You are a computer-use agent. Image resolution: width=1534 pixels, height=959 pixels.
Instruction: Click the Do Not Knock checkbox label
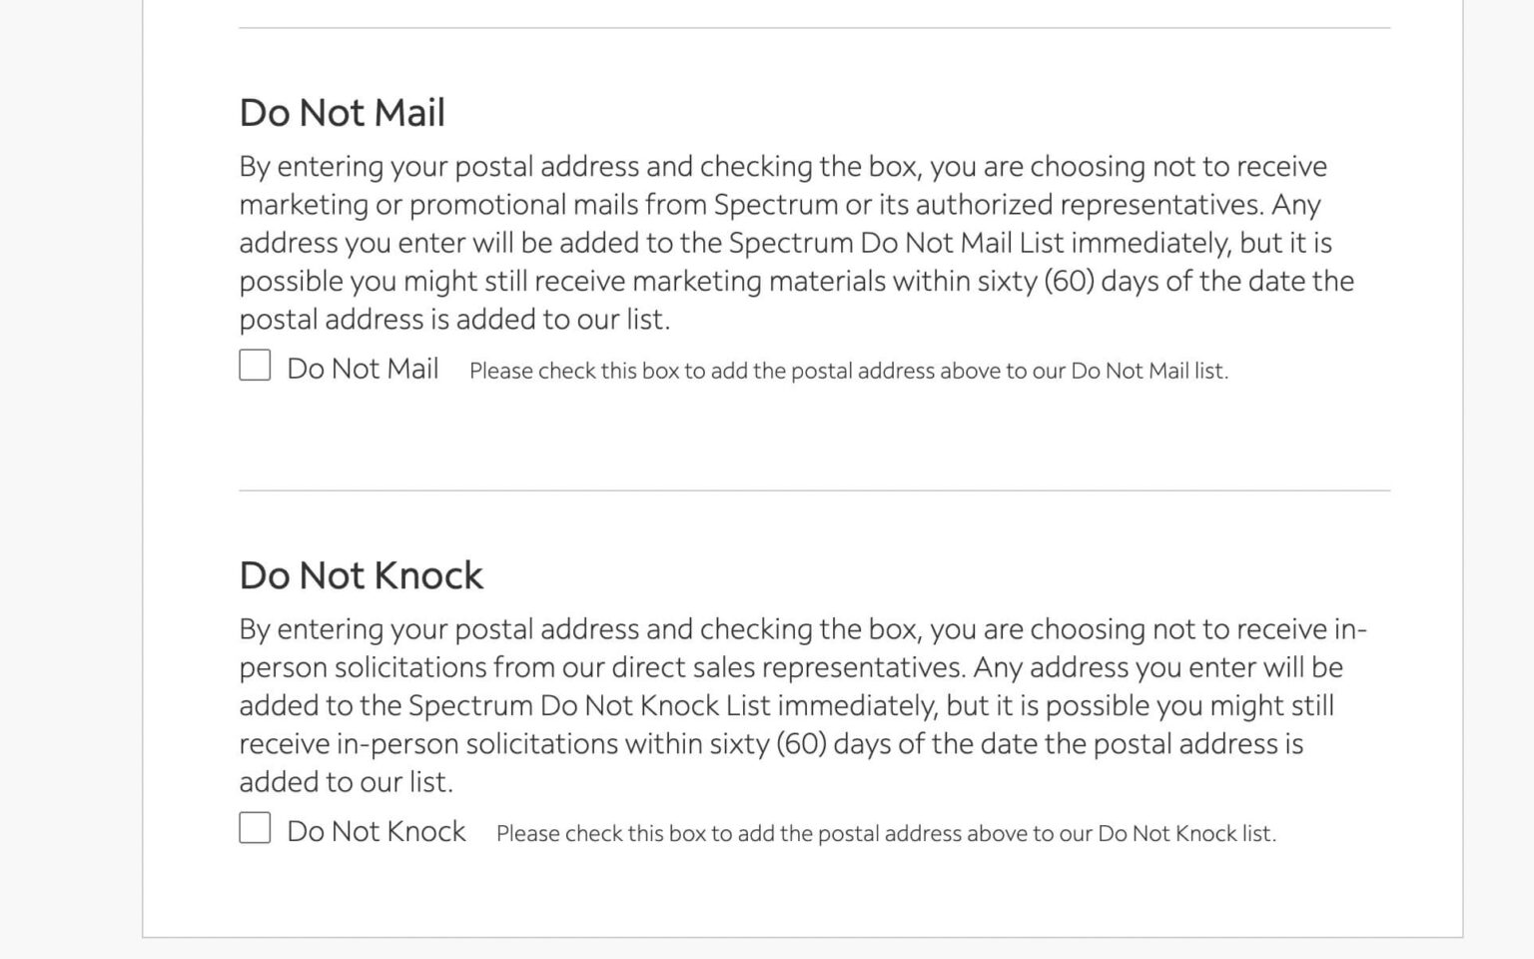pyautogui.click(x=376, y=831)
